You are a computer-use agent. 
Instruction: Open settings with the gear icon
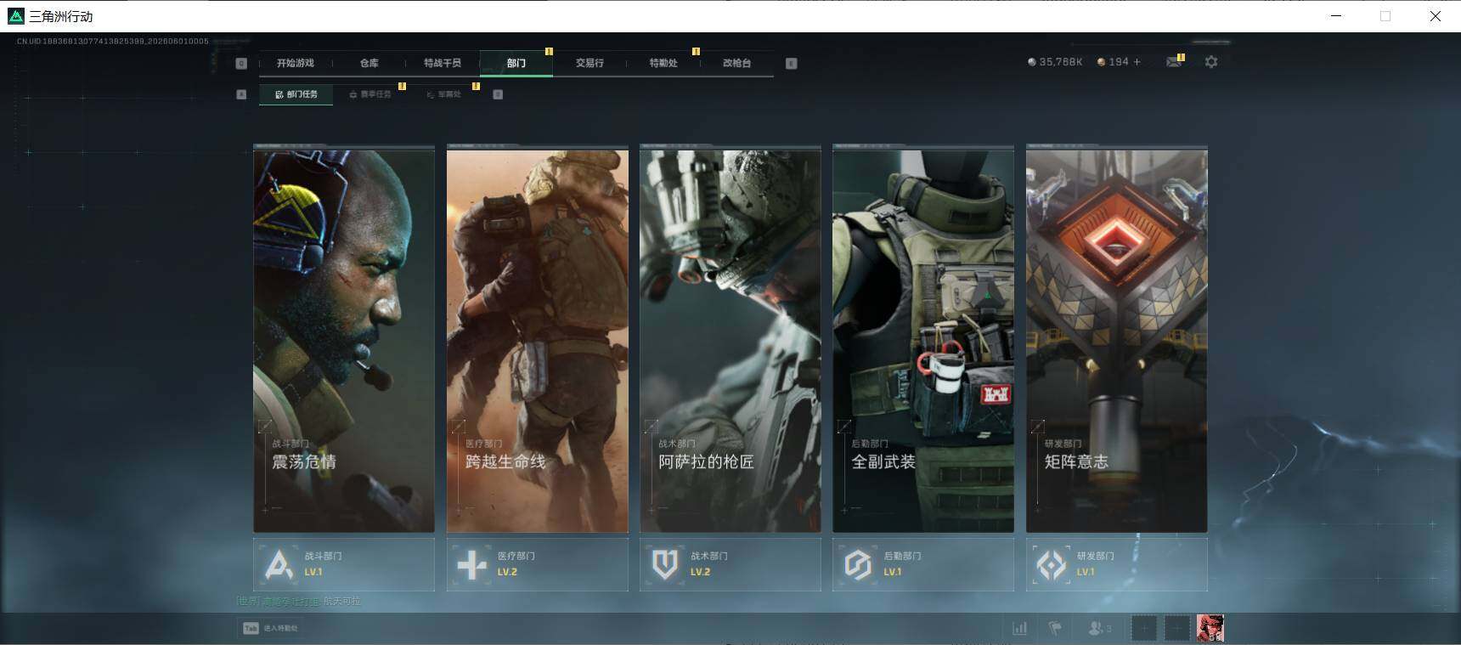pos(1211,62)
